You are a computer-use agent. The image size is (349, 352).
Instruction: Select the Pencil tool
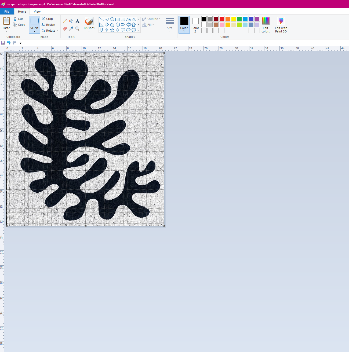click(65, 21)
